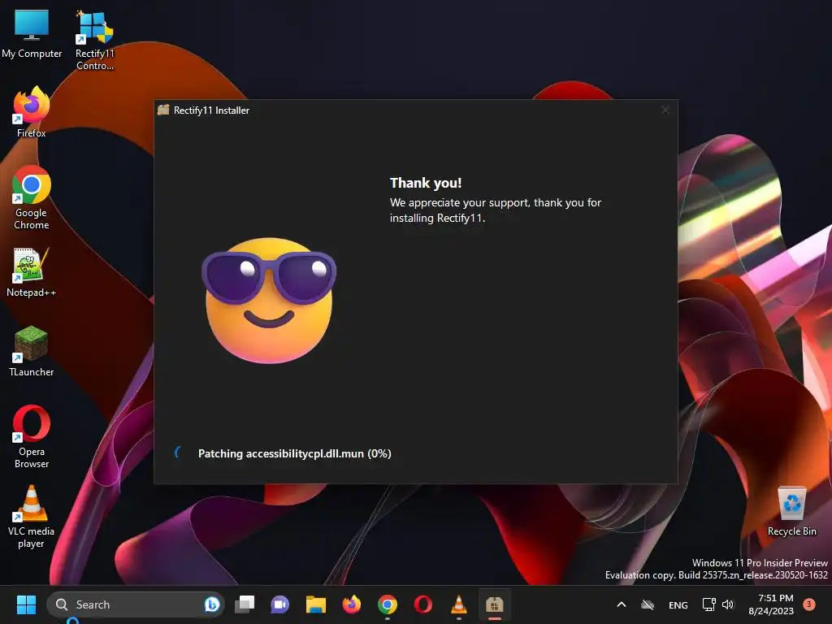Click 'We appreciate your support' message text

click(495, 210)
